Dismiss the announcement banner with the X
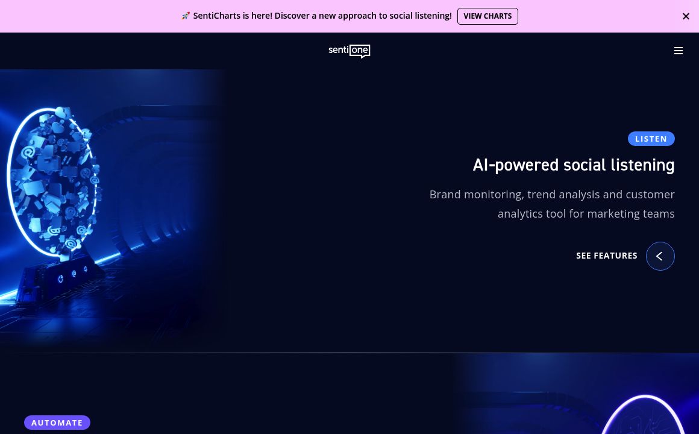 686,16
